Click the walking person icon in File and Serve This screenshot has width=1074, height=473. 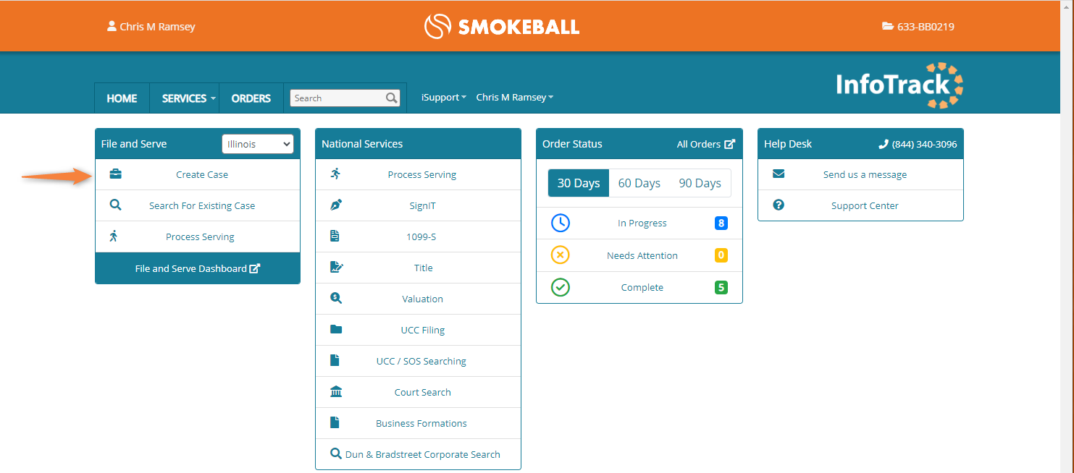[114, 236]
